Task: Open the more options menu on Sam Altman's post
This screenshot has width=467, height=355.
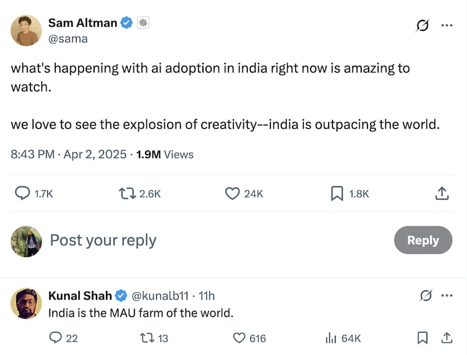Action: (x=446, y=25)
